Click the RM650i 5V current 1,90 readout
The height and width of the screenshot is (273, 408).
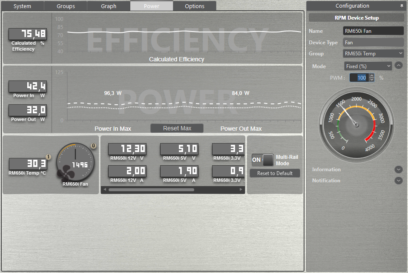click(x=179, y=171)
